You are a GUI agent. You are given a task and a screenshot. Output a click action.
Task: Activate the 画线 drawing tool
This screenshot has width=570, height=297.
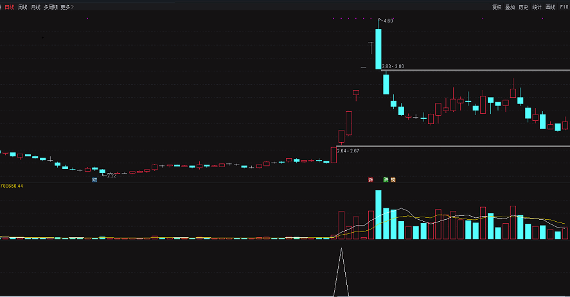click(550, 7)
